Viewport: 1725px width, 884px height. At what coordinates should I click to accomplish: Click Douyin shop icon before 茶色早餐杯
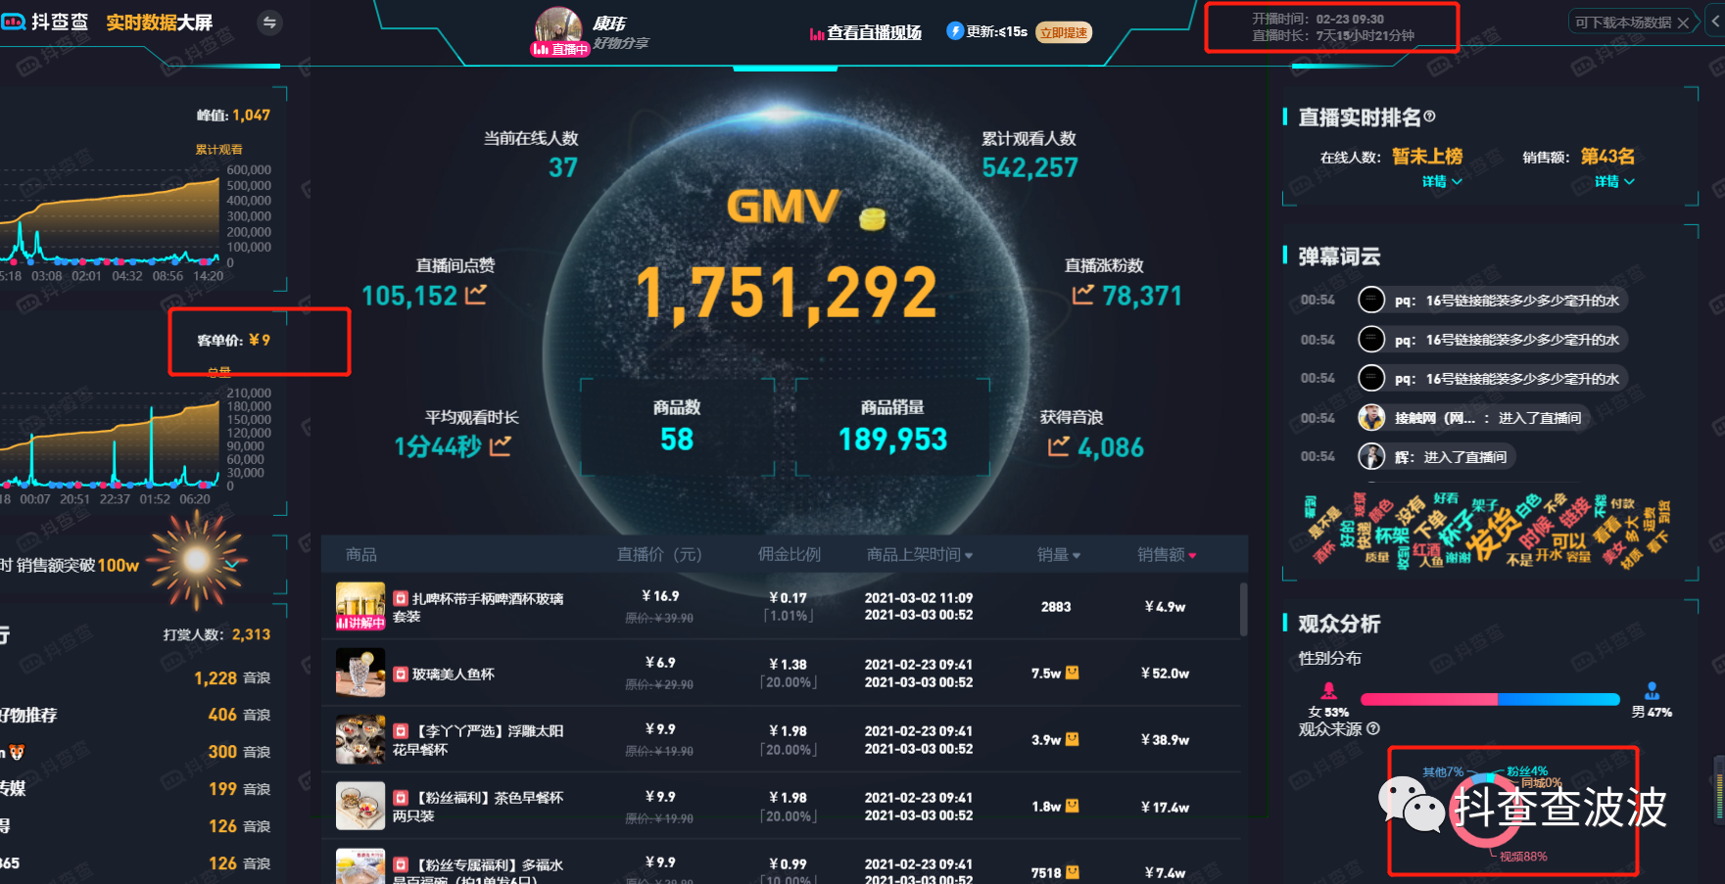click(x=401, y=798)
